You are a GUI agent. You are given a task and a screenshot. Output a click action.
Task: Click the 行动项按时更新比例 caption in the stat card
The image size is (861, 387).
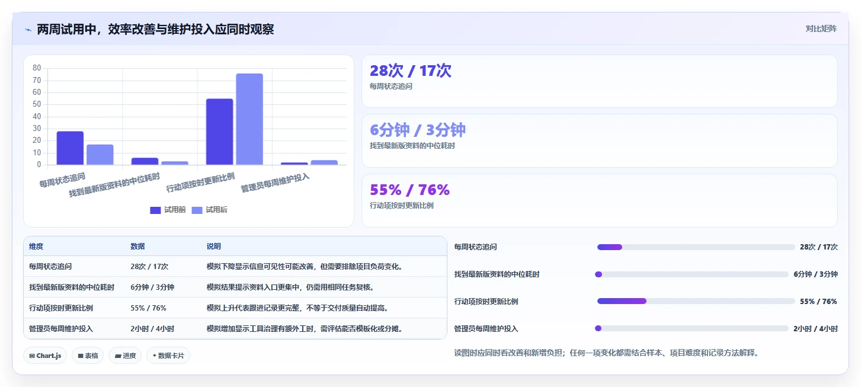(402, 205)
